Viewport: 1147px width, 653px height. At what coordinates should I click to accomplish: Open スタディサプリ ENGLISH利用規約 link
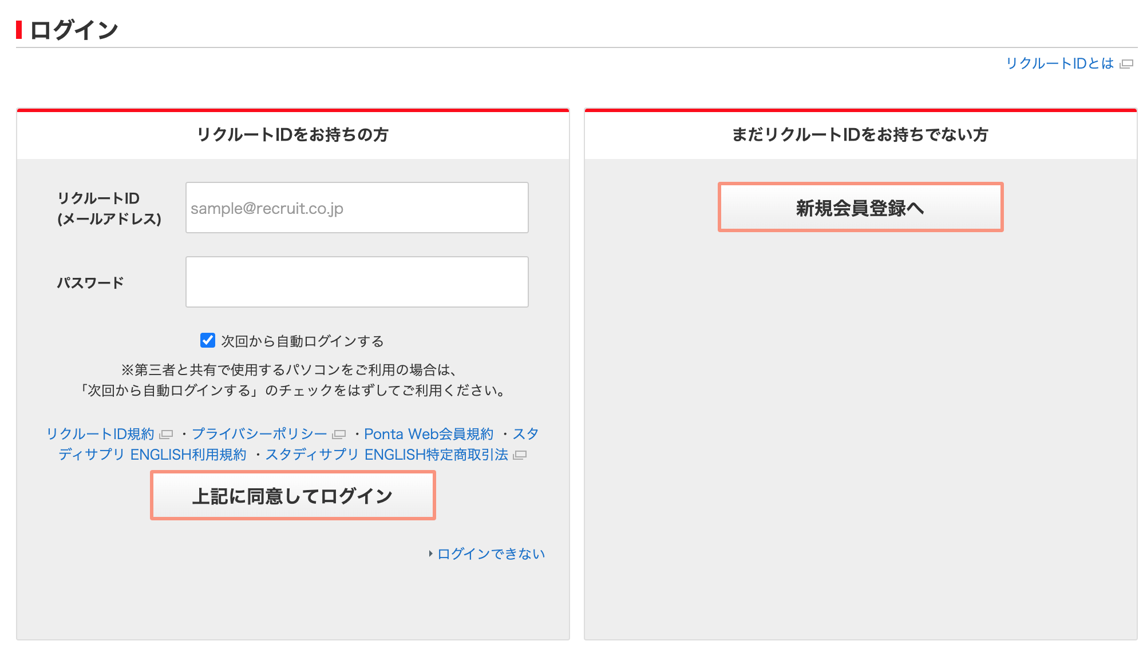[x=153, y=455]
